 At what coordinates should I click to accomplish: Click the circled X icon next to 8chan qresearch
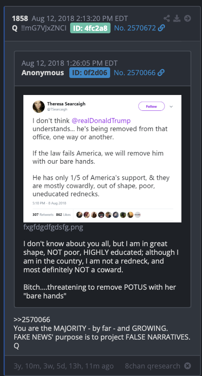pos(188,366)
